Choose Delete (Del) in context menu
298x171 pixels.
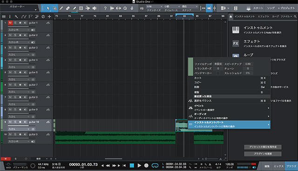click(229, 87)
